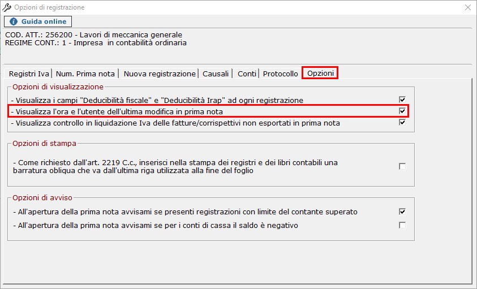Toggle cash limit exceeded warning checkbox

click(402, 212)
